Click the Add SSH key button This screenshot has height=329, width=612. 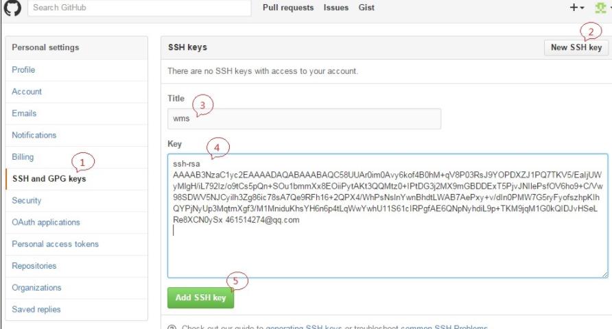coord(201,298)
